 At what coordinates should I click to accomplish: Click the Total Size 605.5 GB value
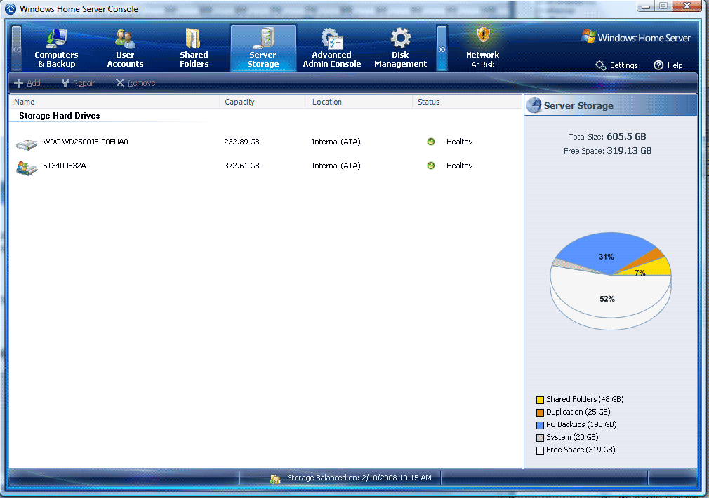point(626,137)
